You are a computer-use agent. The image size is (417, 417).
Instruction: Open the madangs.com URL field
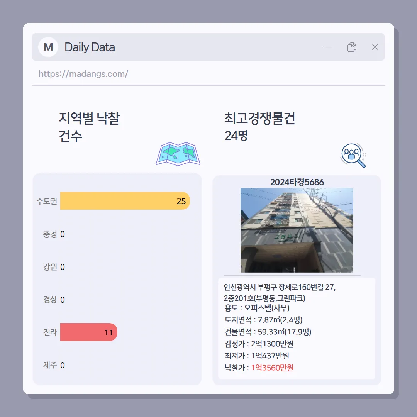tap(208, 74)
